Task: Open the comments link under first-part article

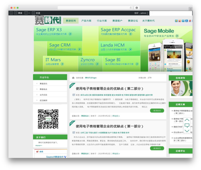Action: coord(116,154)
